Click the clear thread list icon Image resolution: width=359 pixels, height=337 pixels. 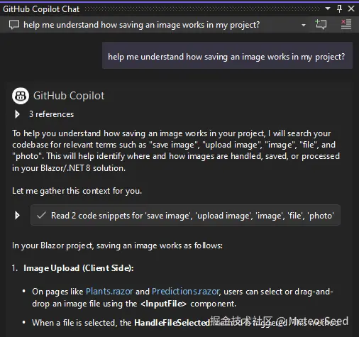coord(346,24)
